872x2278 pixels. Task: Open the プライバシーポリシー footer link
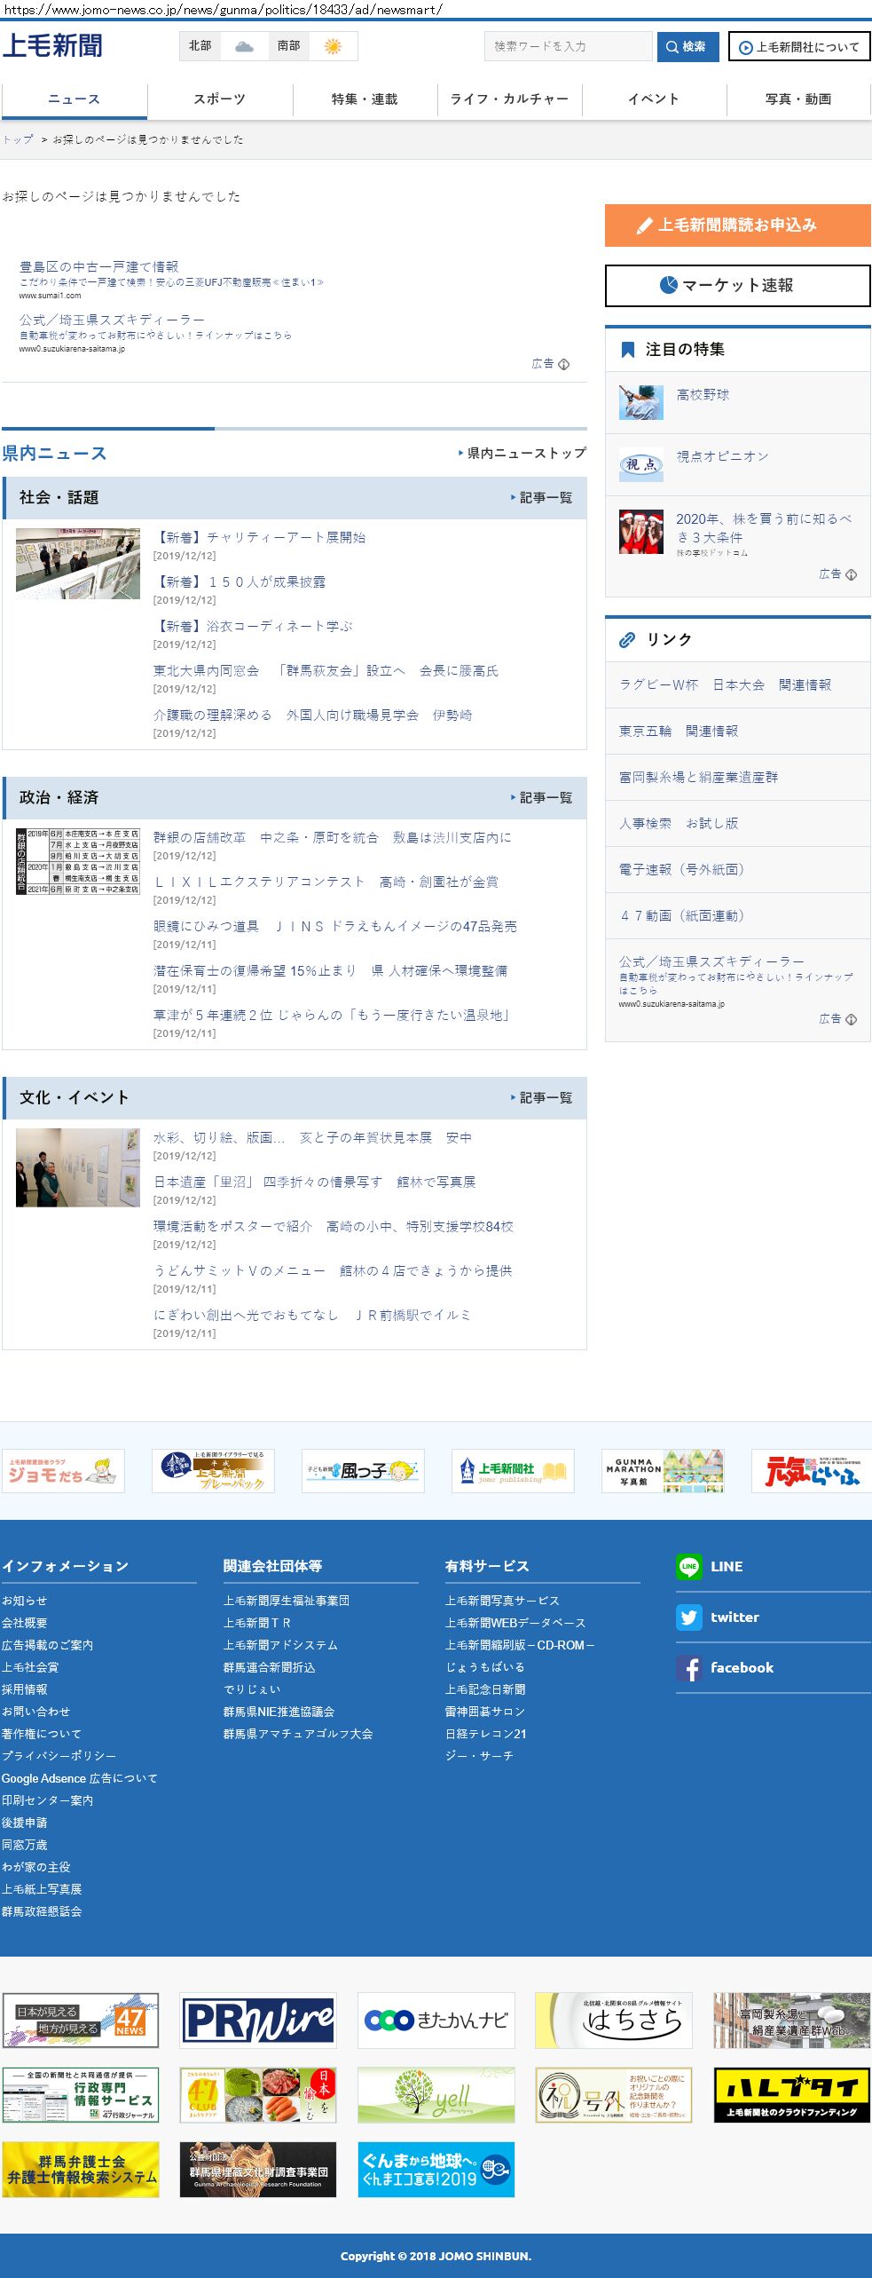click(x=59, y=1756)
